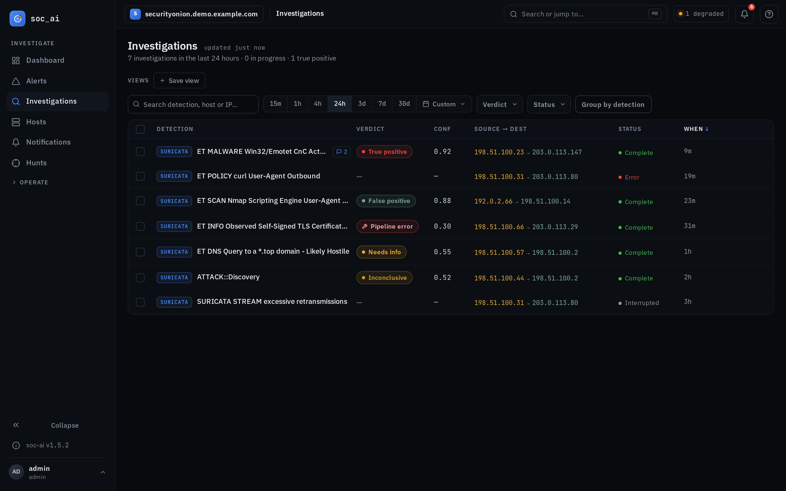Viewport: 786px width, 491px height.
Task: Focus the Search detection, host or IP field
Action: tap(193, 104)
